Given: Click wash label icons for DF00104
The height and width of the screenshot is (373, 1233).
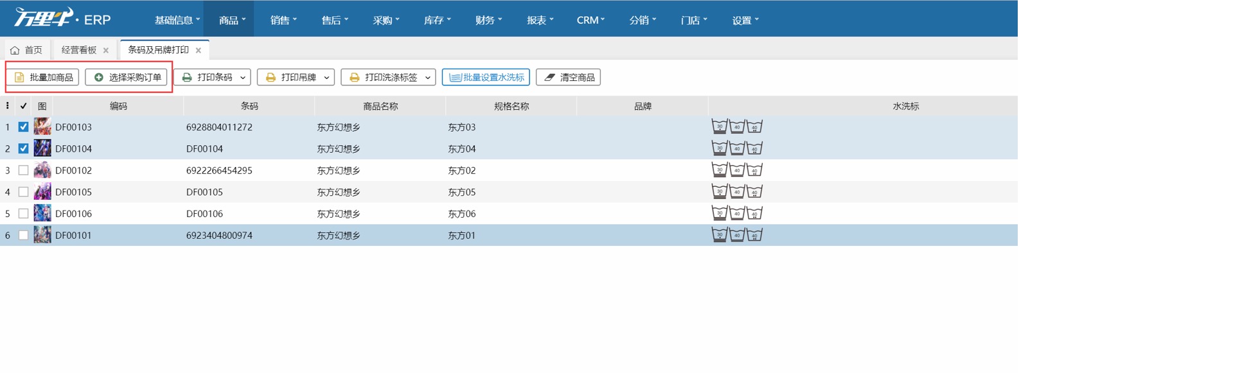Looking at the screenshot, I should click(x=737, y=148).
